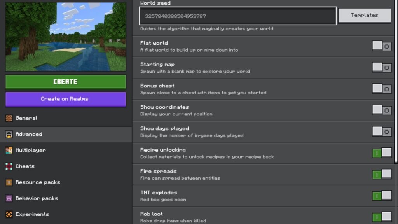Open the Behavior packs tab
The height and width of the screenshot is (224, 398).
tap(66, 198)
